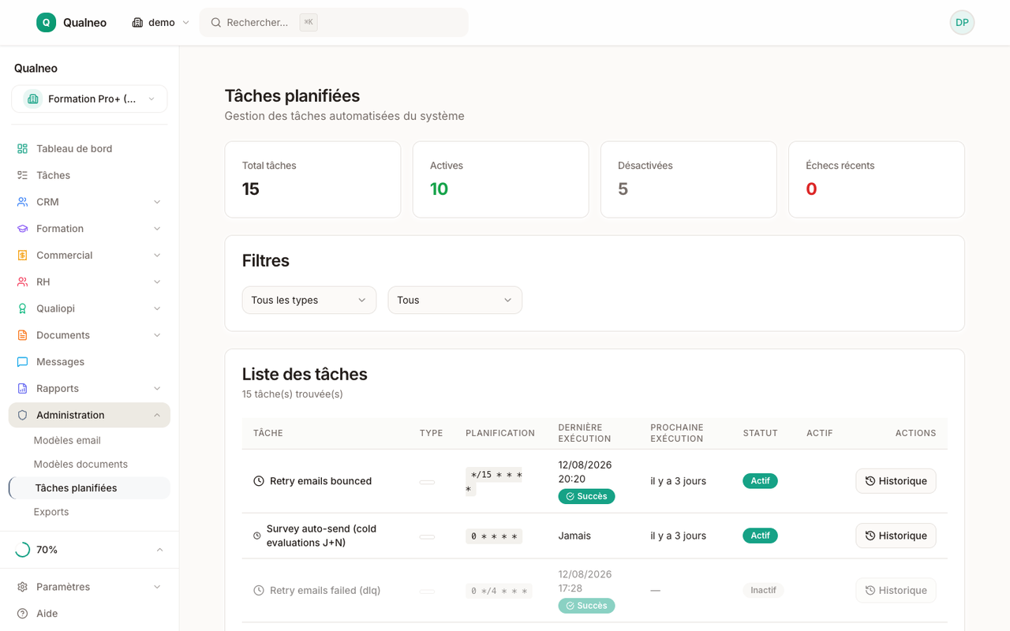The image size is (1010, 631).
Task: Click the PROCHAINE EXÉCUTION column header
Action: pos(677,434)
